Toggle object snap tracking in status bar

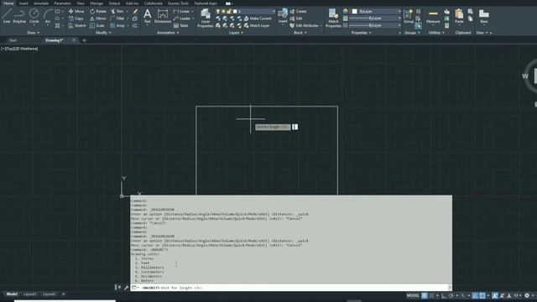pyautogui.click(x=475, y=295)
